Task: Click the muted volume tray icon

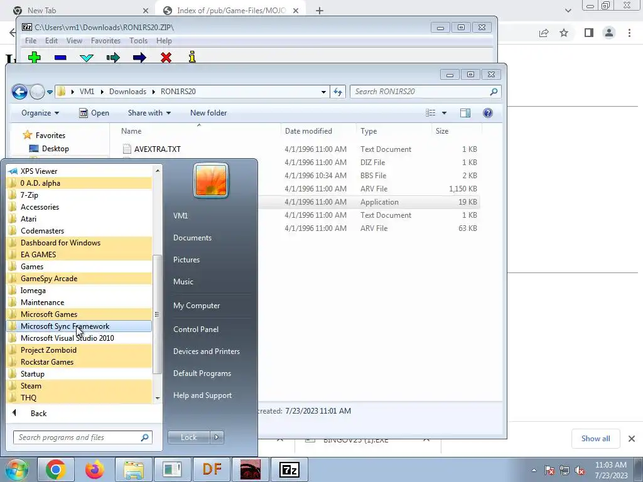Action: [580, 470]
